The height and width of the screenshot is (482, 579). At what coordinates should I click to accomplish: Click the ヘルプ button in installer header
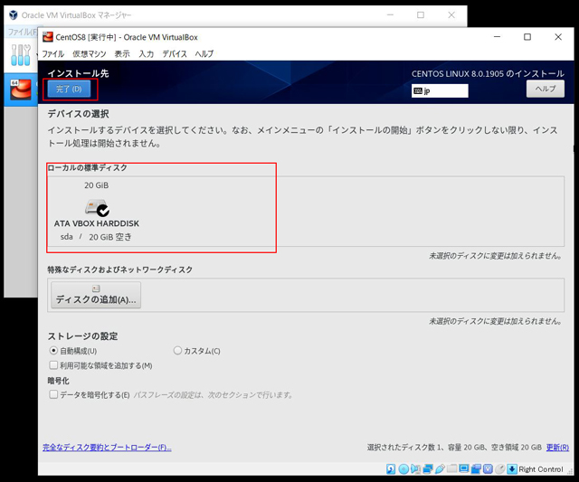pyautogui.click(x=546, y=89)
